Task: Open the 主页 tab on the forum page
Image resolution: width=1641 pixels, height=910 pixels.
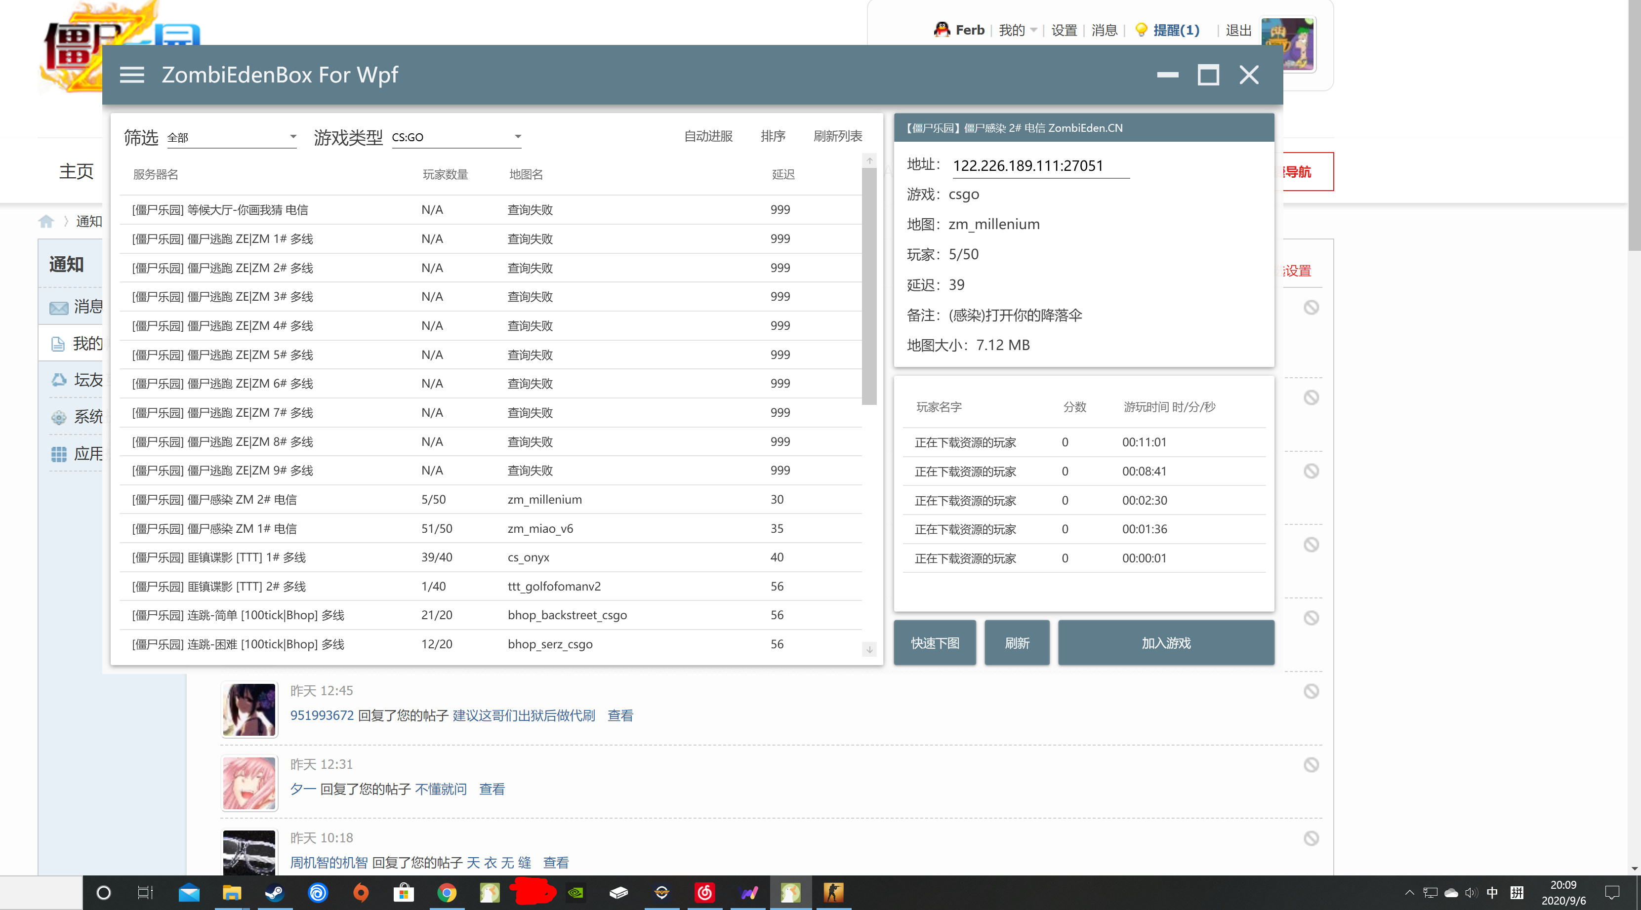Action: click(x=77, y=171)
